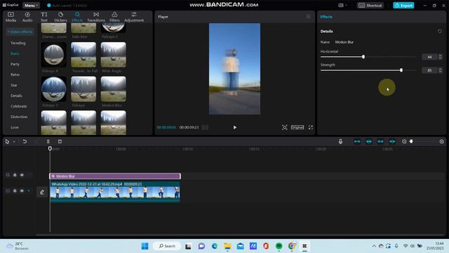Select the Retro effects category
Image resolution: width=449 pixels, height=253 pixels.
click(x=15, y=74)
